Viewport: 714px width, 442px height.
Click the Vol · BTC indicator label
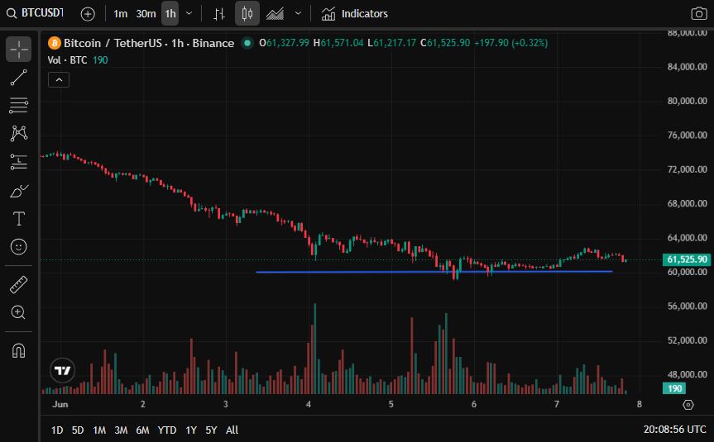tap(67, 60)
